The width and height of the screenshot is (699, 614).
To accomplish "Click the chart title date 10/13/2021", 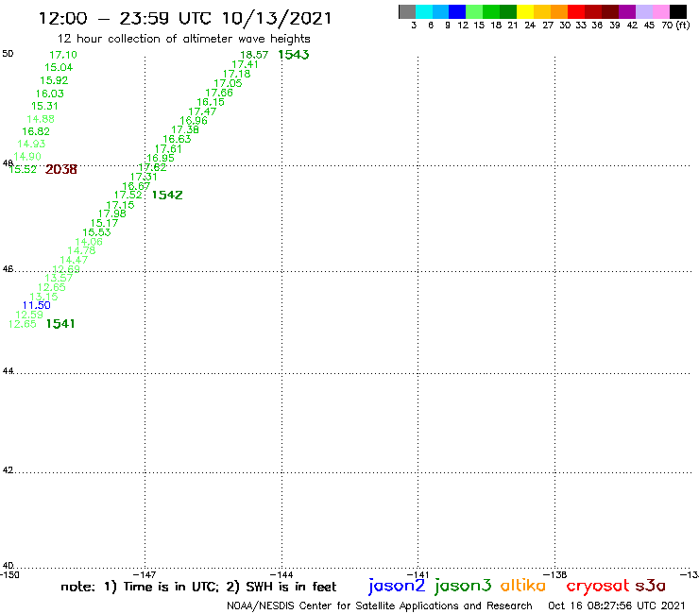I will pos(277,18).
